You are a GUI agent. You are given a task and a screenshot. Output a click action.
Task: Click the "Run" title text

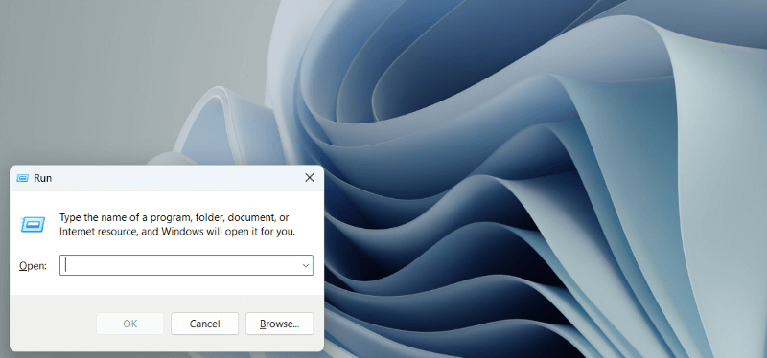click(42, 178)
